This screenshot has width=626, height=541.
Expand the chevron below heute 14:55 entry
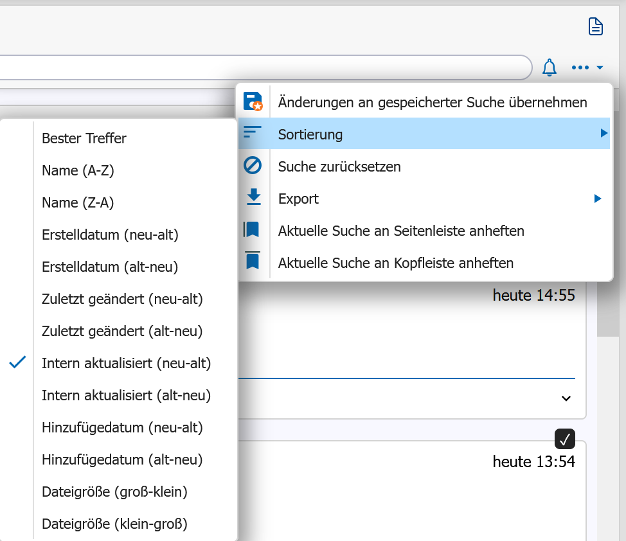(566, 398)
